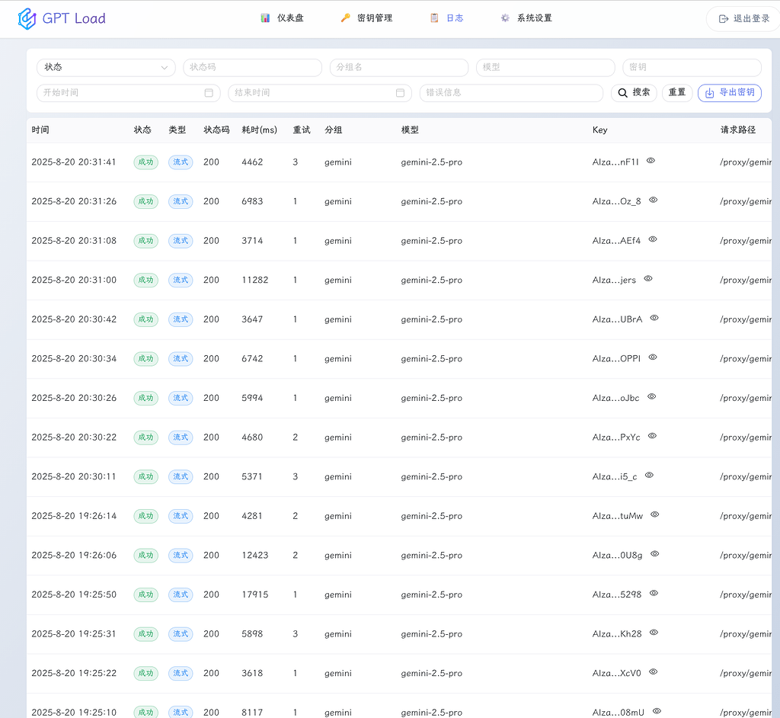Reveal key AIza...UBrA with eye icon
The height and width of the screenshot is (718, 780).
(654, 318)
